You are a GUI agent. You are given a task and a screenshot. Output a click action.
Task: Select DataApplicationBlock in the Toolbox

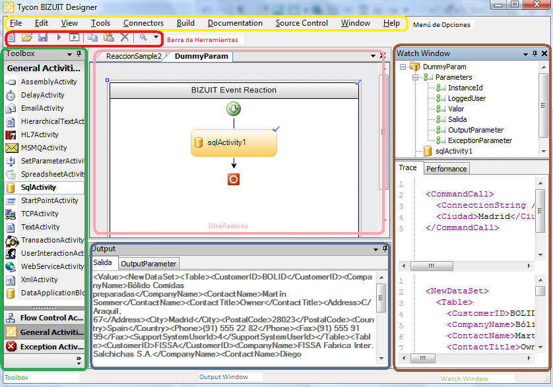[45, 293]
